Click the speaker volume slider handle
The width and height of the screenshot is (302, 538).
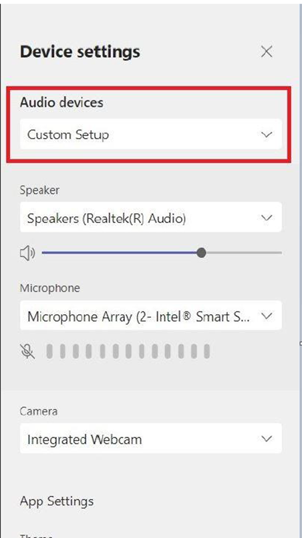click(202, 253)
